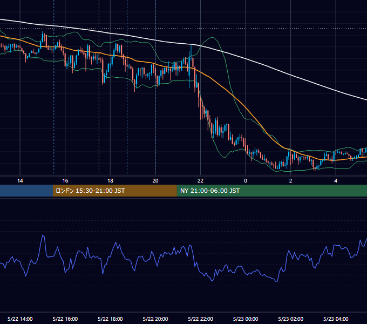Screen dimensions: 367x324
Task: Click the '20' hour label on price chart axis
Action: 155,181
